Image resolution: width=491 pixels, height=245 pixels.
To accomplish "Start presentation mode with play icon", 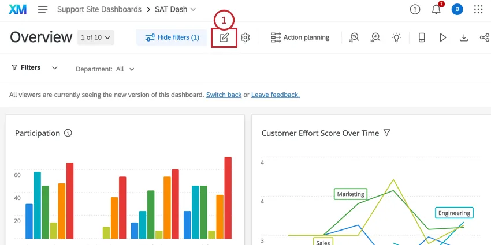I will (442, 37).
